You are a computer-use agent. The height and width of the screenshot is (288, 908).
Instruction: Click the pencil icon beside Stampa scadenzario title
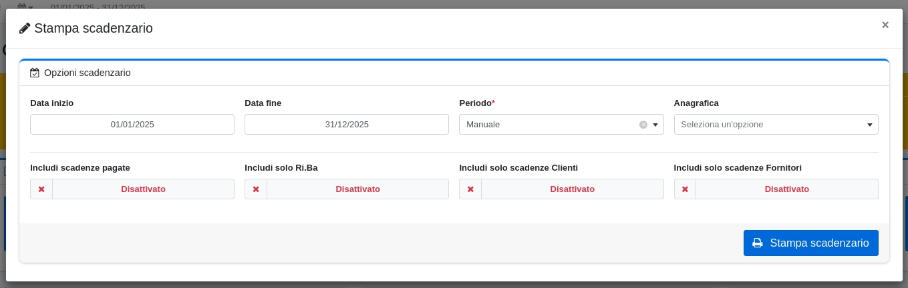(25, 28)
